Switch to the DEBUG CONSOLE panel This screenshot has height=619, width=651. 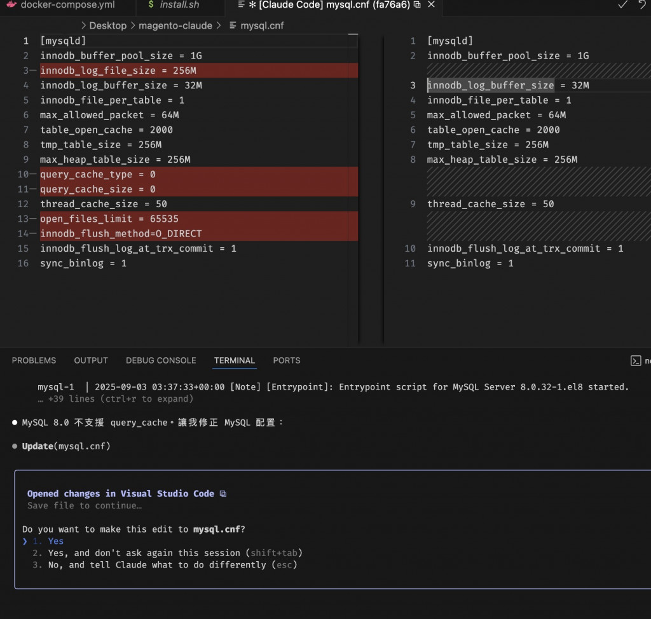coord(161,360)
